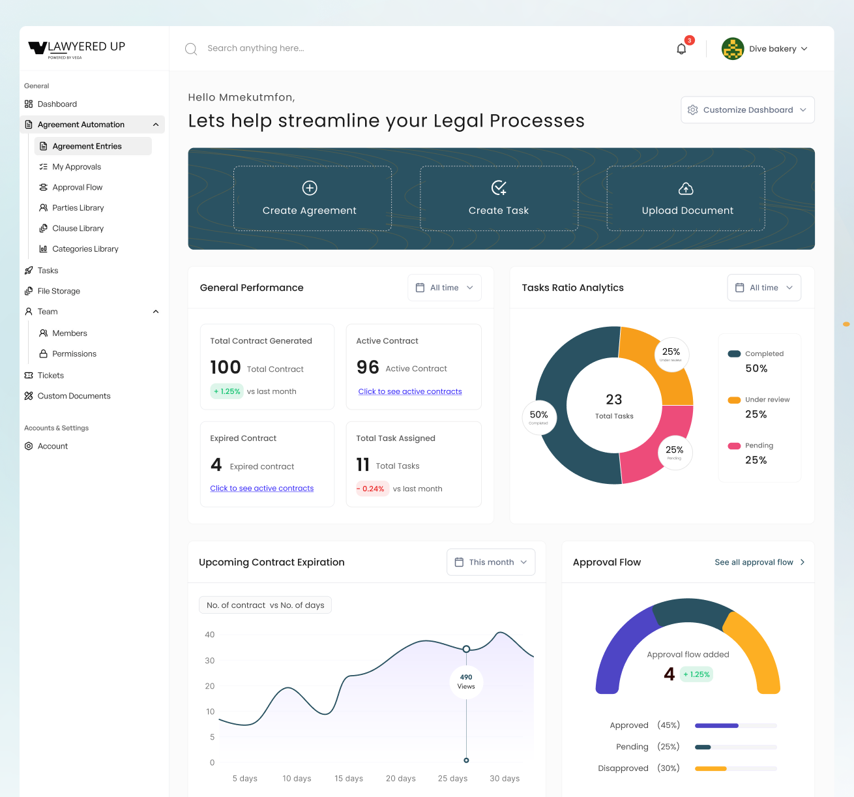Screen dimensions: 854x797
Task: Open the See all approval flow link
Action: (x=754, y=562)
